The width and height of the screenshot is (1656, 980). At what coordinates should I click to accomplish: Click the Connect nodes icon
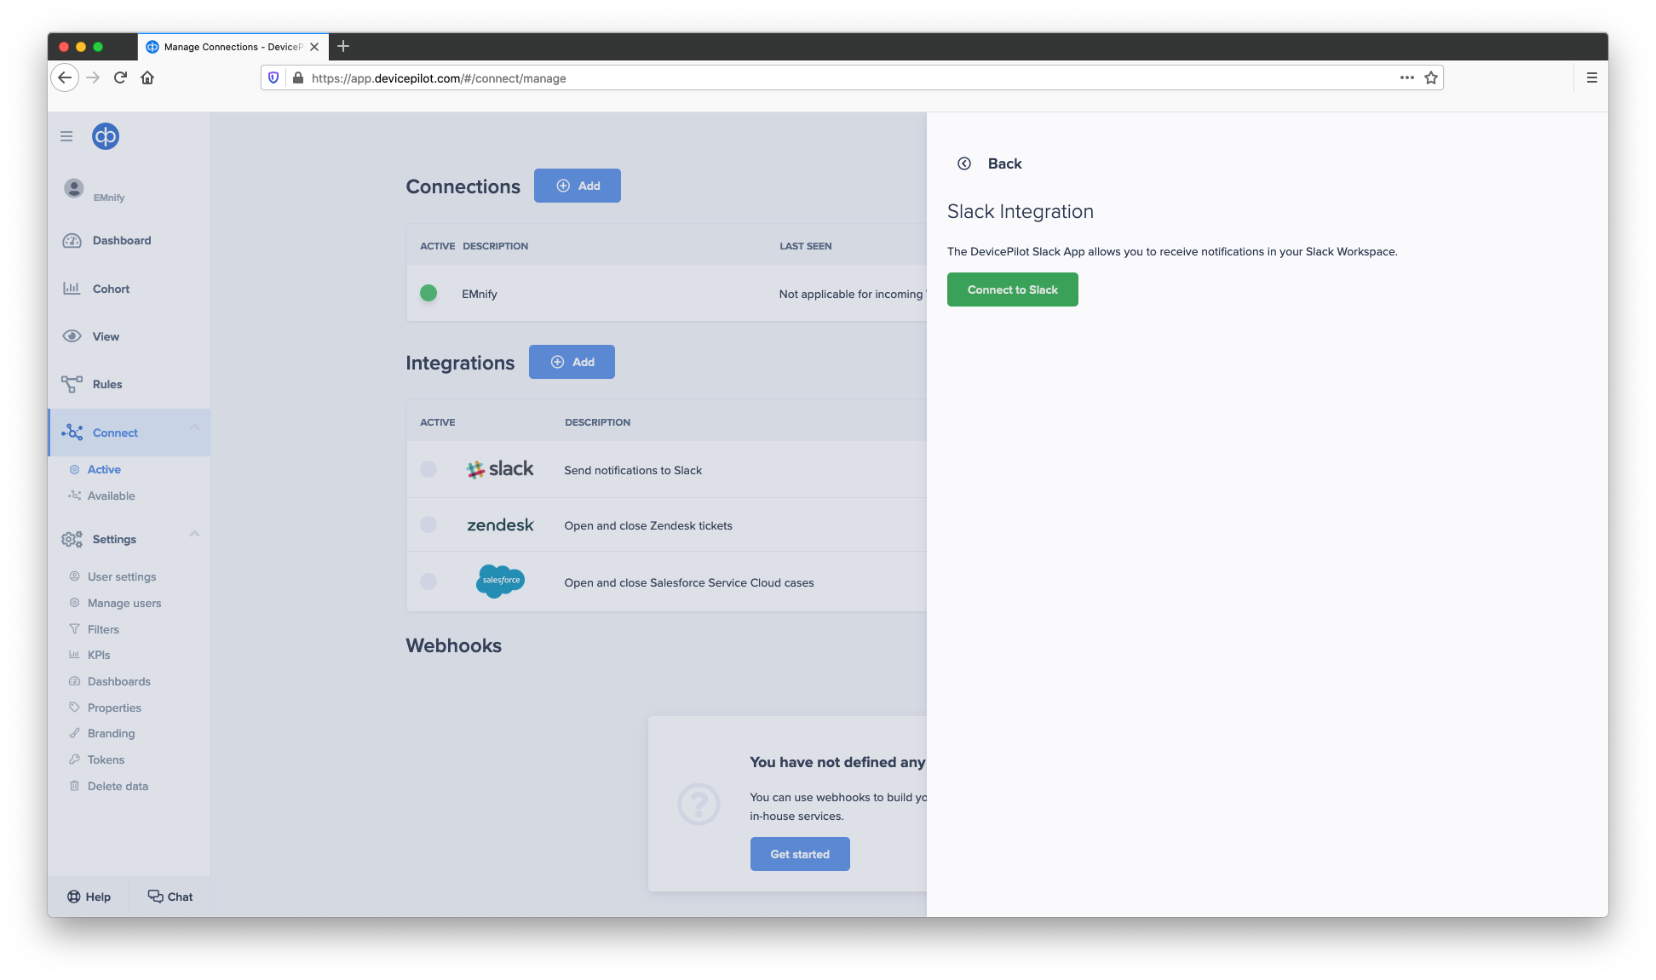pyautogui.click(x=72, y=433)
